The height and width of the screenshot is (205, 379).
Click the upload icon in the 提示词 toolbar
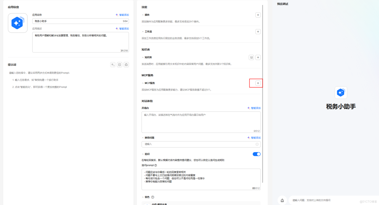126,65
